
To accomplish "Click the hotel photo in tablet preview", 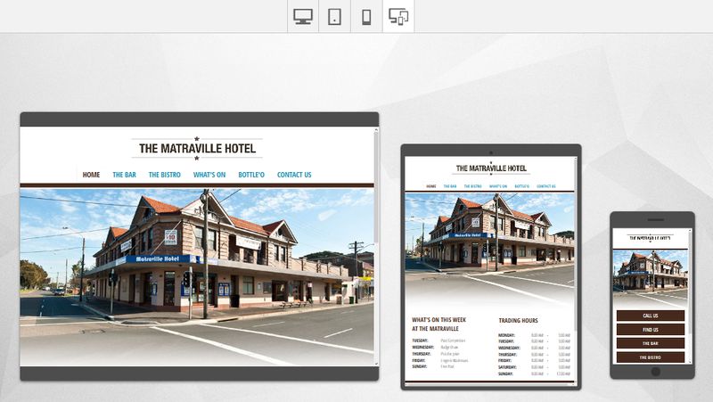I will tap(489, 248).
